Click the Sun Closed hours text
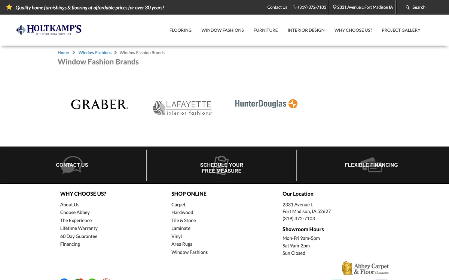This screenshot has width=449, height=280. (294, 253)
